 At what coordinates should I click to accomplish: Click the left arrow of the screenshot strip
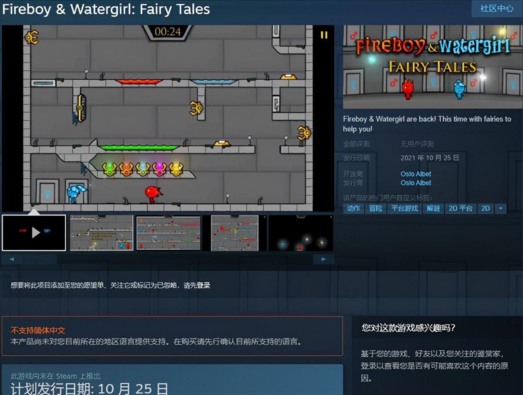click(x=12, y=259)
